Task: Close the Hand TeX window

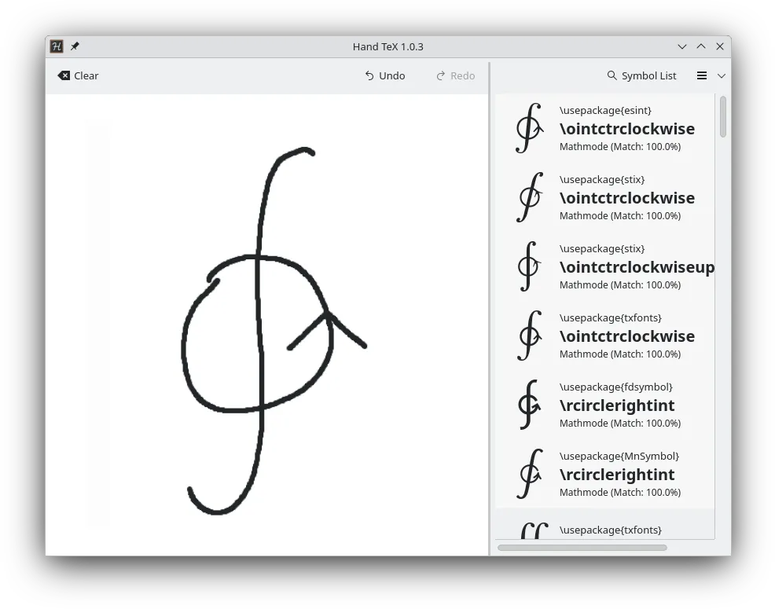Action: [x=720, y=46]
